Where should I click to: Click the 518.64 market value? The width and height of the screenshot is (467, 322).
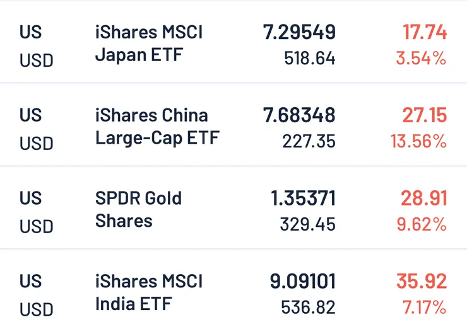point(309,59)
